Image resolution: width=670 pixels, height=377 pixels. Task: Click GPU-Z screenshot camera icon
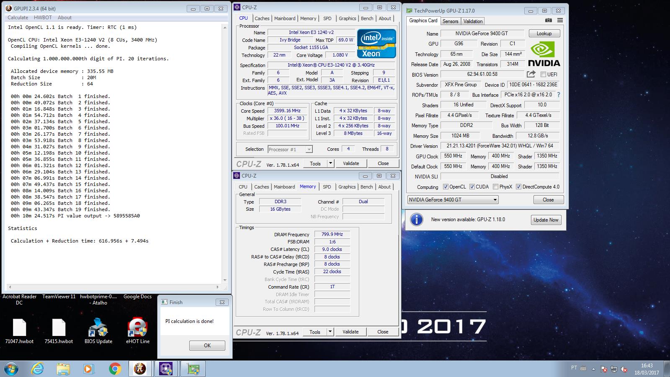(548, 21)
